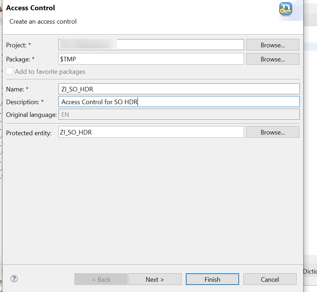This screenshot has width=317, height=292.
Task: Select the Name field with ZI_SO_HDR
Action: point(179,89)
